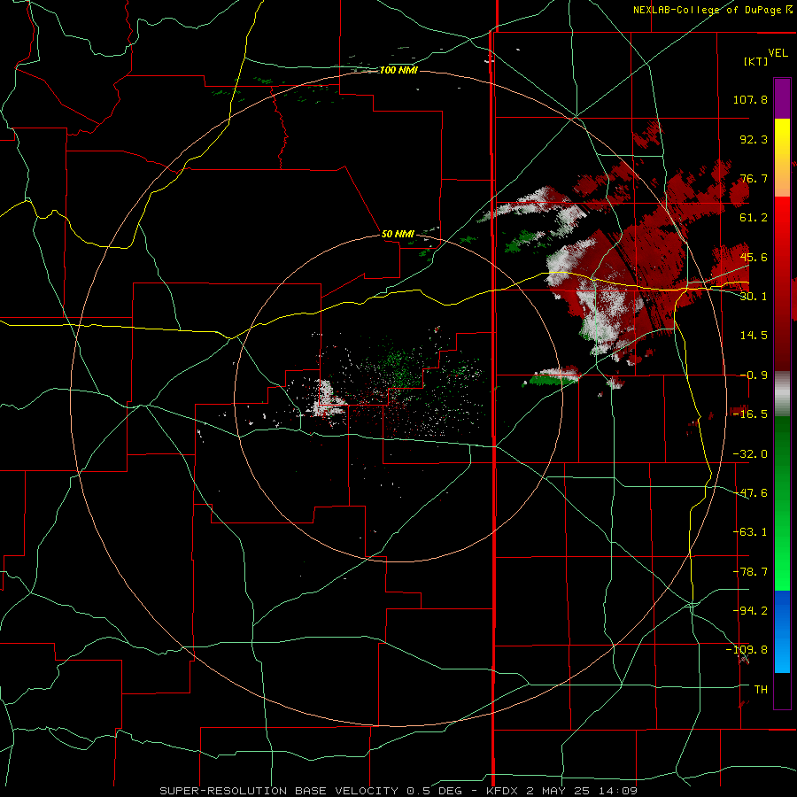Click the -47.6 legend value
The height and width of the screenshot is (797, 797).
click(750, 492)
